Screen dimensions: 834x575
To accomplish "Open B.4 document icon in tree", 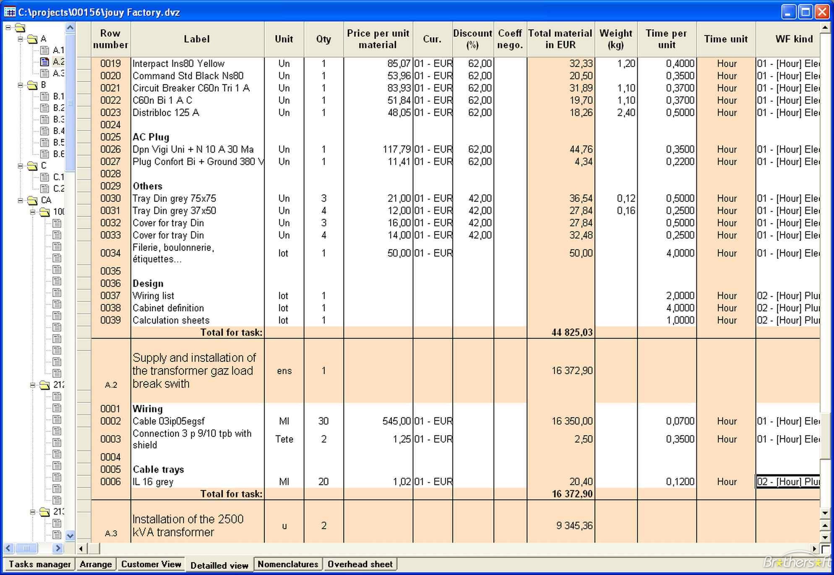I will coord(44,131).
